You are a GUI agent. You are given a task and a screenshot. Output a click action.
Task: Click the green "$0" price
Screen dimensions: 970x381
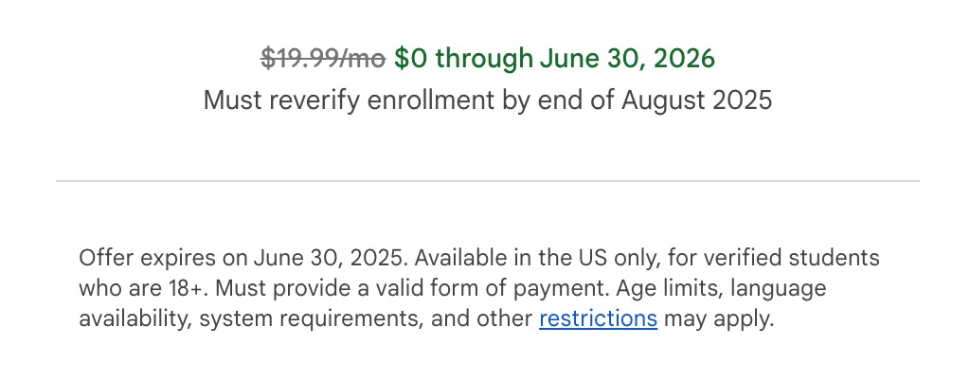(x=411, y=59)
